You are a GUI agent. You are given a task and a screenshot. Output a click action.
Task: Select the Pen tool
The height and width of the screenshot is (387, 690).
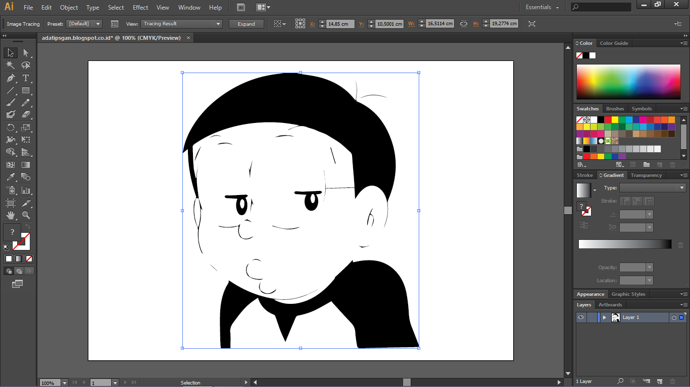coord(10,79)
